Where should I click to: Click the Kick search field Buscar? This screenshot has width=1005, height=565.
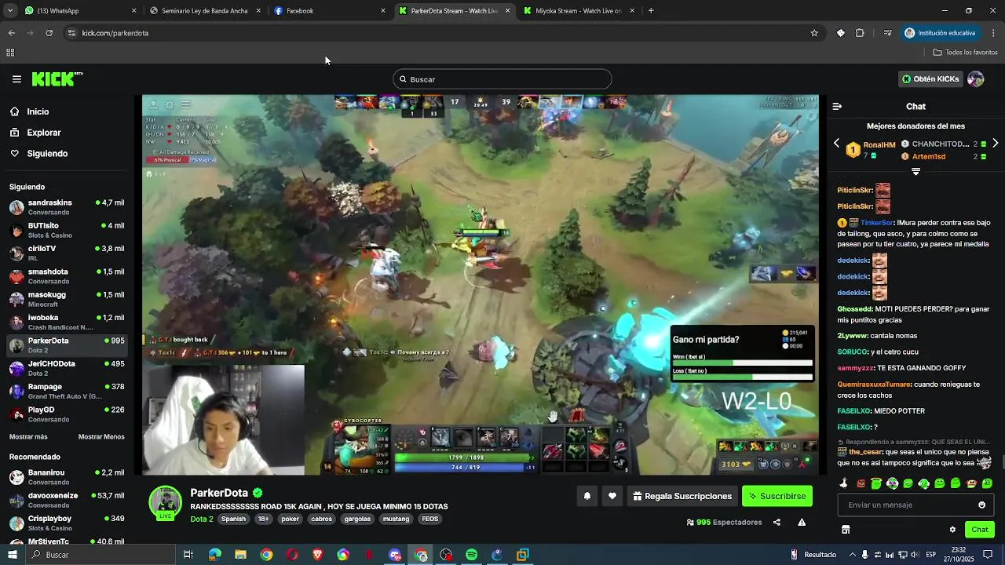click(x=502, y=79)
